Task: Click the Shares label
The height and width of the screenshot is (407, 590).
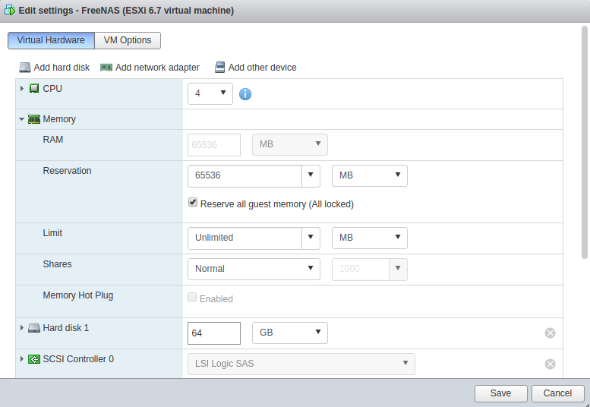Action: coord(57,264)
